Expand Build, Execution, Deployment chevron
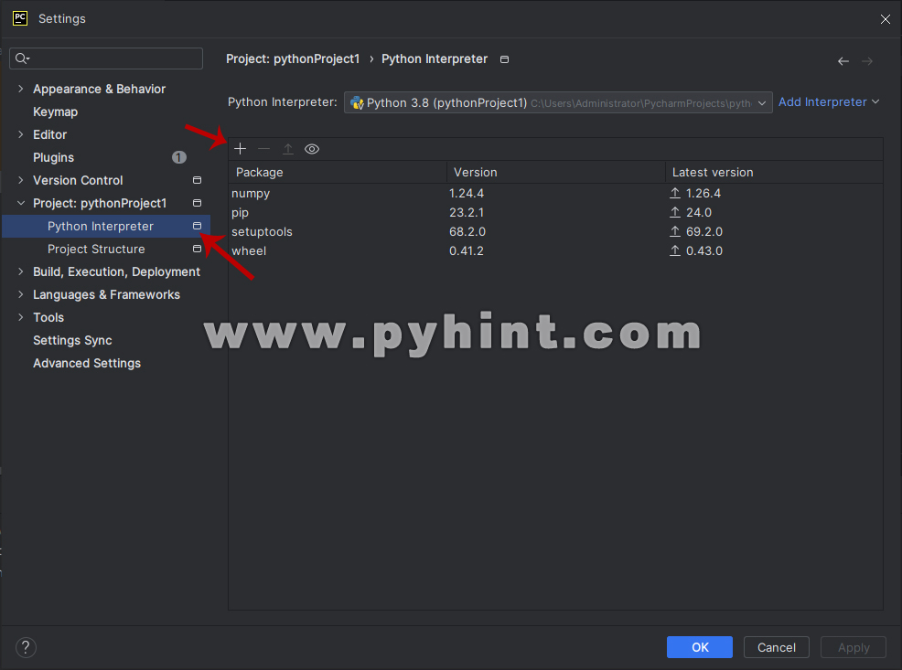 pyautogui.click(x=21, y=271)
